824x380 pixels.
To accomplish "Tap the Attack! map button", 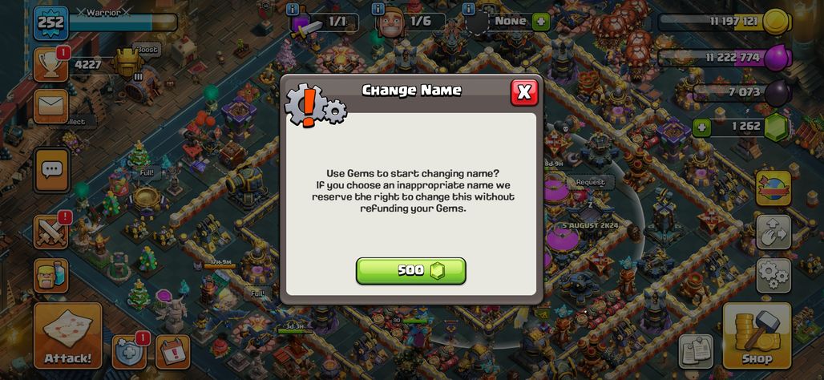I will 68,335.
